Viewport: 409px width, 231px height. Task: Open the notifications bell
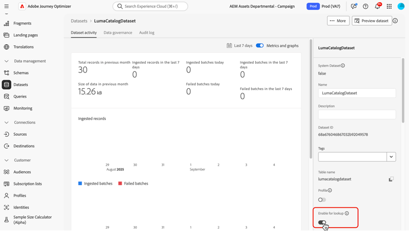coord(377,6)
